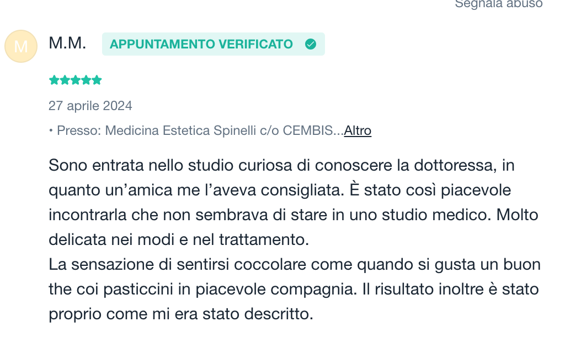Click the third rating star
Screen dimensions: 565x338
[76, 80]
